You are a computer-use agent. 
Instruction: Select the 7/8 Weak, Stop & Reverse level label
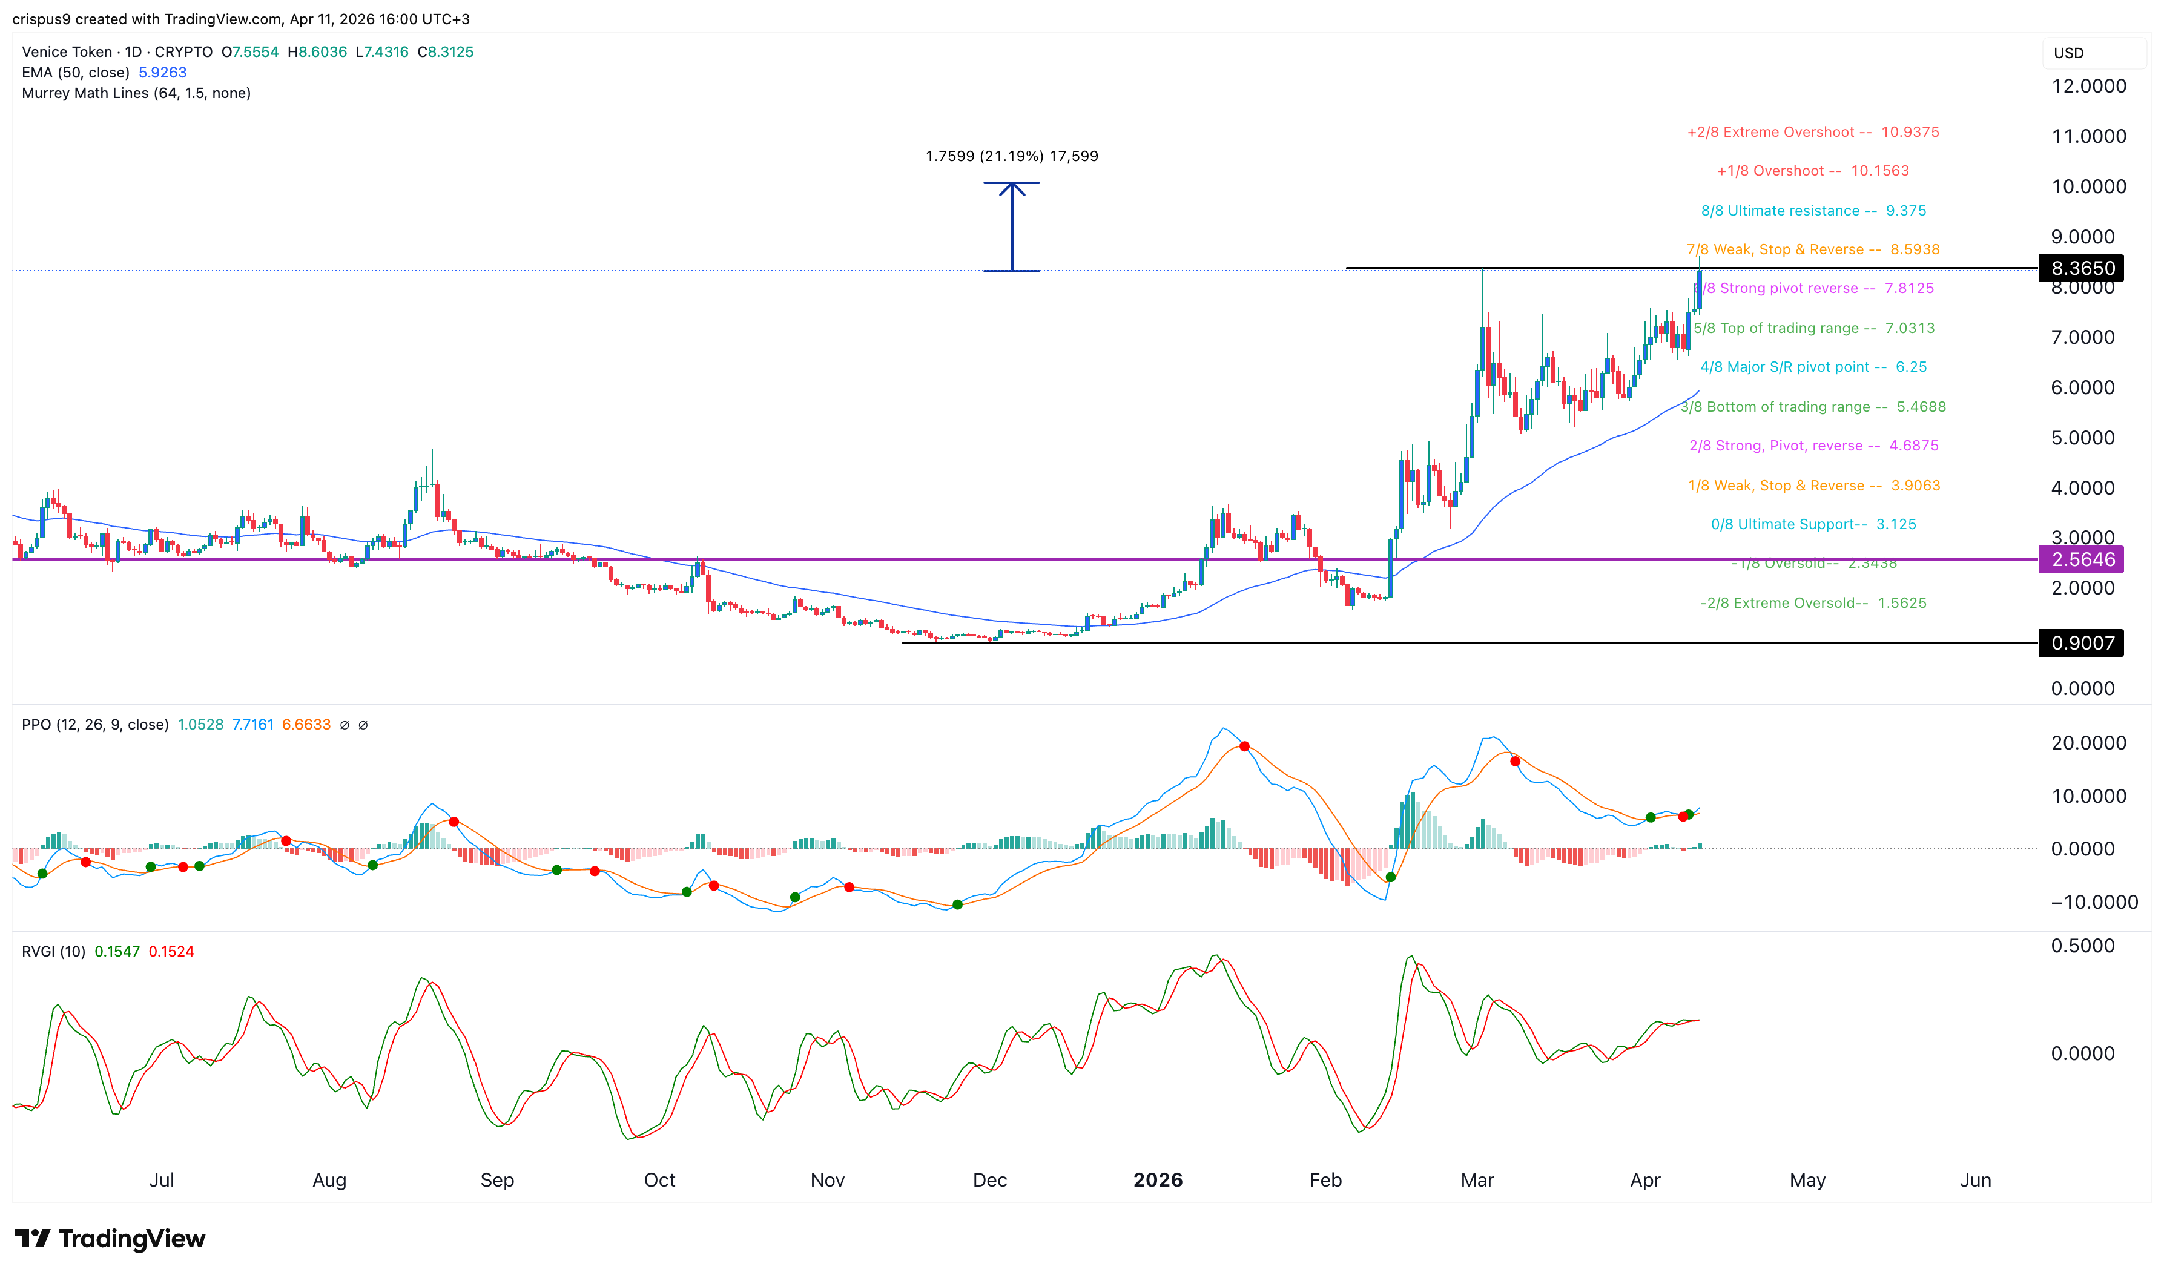click(x=1813, y=249)
